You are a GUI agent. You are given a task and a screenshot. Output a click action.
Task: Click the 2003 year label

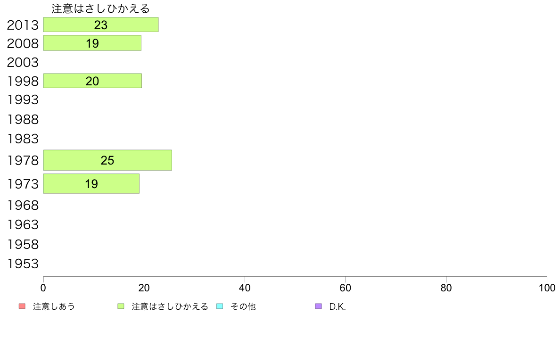click(23, 63)
